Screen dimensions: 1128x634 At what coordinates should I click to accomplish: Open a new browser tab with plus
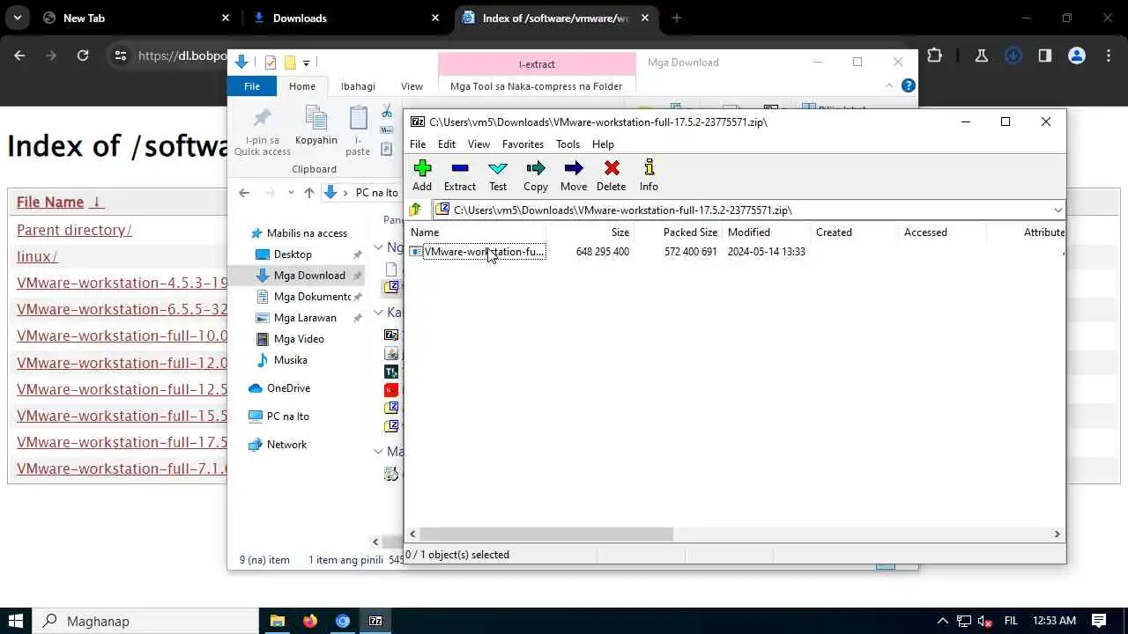tap(676, 18)
